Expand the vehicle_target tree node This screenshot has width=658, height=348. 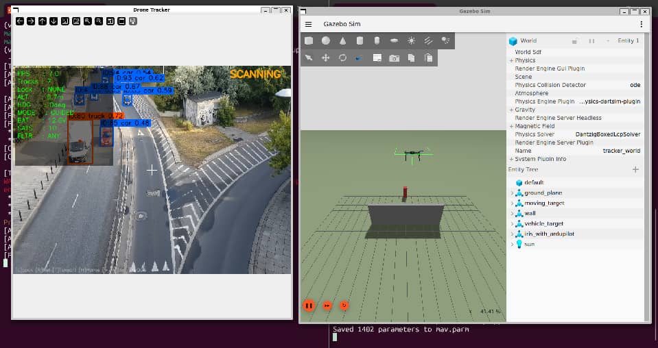coord(512,223)
